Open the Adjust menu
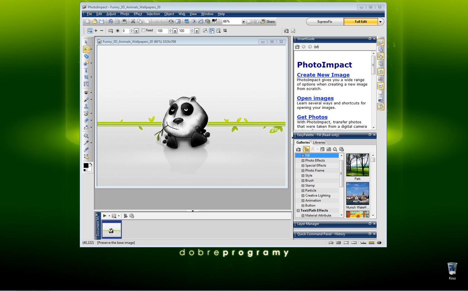Screen dimensions: 468x291 tap(111, 14)
